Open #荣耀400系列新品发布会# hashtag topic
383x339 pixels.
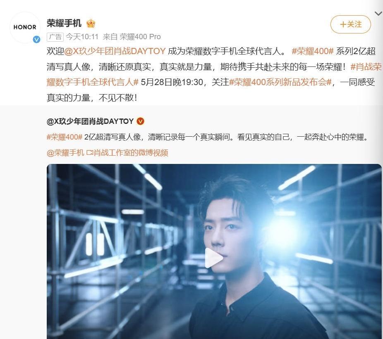point(280,82)
